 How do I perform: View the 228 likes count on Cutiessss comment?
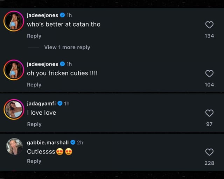(209, 163)
